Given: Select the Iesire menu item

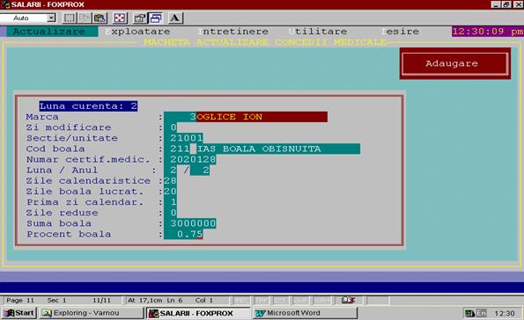Looking at the screenshot, I should pos(400,32).
